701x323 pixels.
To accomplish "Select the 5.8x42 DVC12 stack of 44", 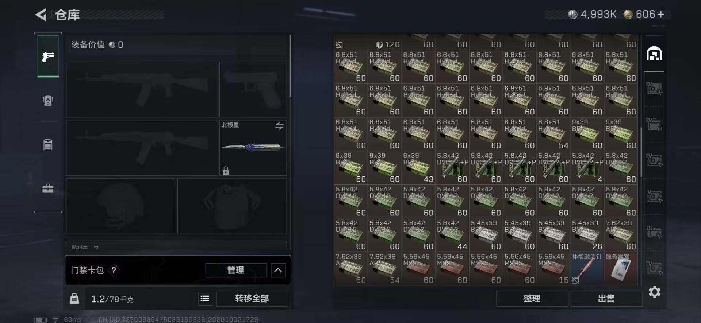I will (x=452, y=235).
